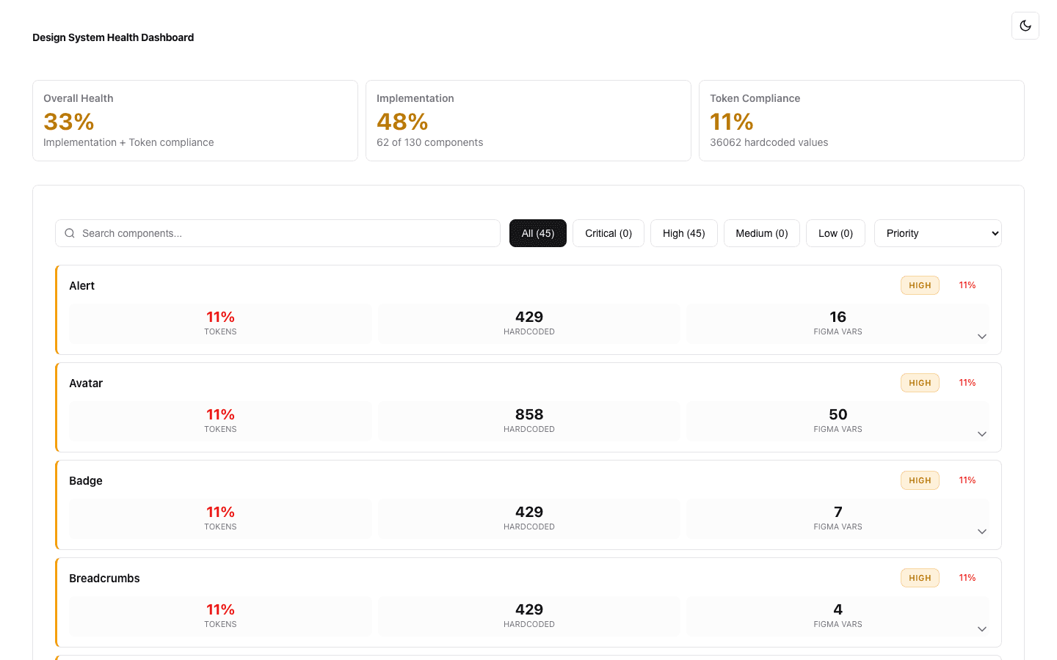Open the Token Compliance 11% card
The width and height of the screenshot is (1057, 660).
pyautogui.click(x=862, y=120)
